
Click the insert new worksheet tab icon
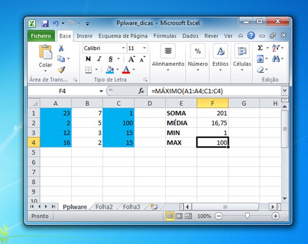pyautogui.click(x=154, y=207)
